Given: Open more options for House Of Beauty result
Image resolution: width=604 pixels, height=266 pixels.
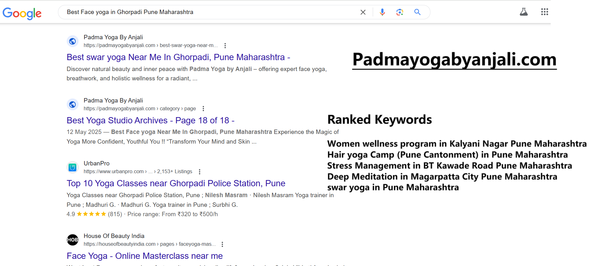Looking at the screenshot, I should [x=222, y=244].
